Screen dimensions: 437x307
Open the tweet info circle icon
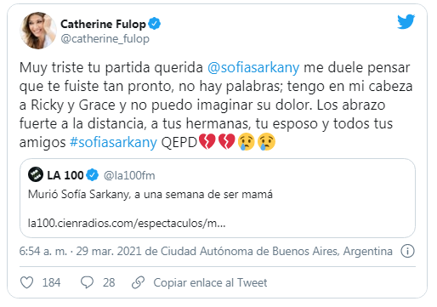pyautogui.click(x=407, y=251)
